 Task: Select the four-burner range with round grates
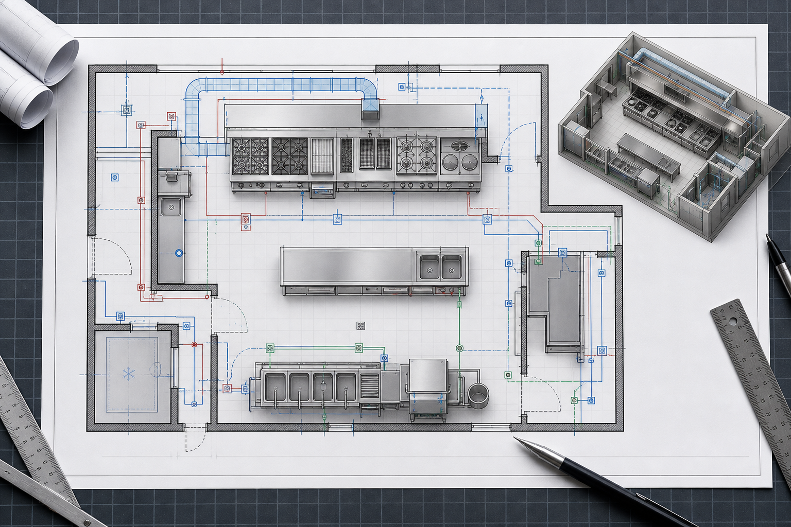coord(417,155)
